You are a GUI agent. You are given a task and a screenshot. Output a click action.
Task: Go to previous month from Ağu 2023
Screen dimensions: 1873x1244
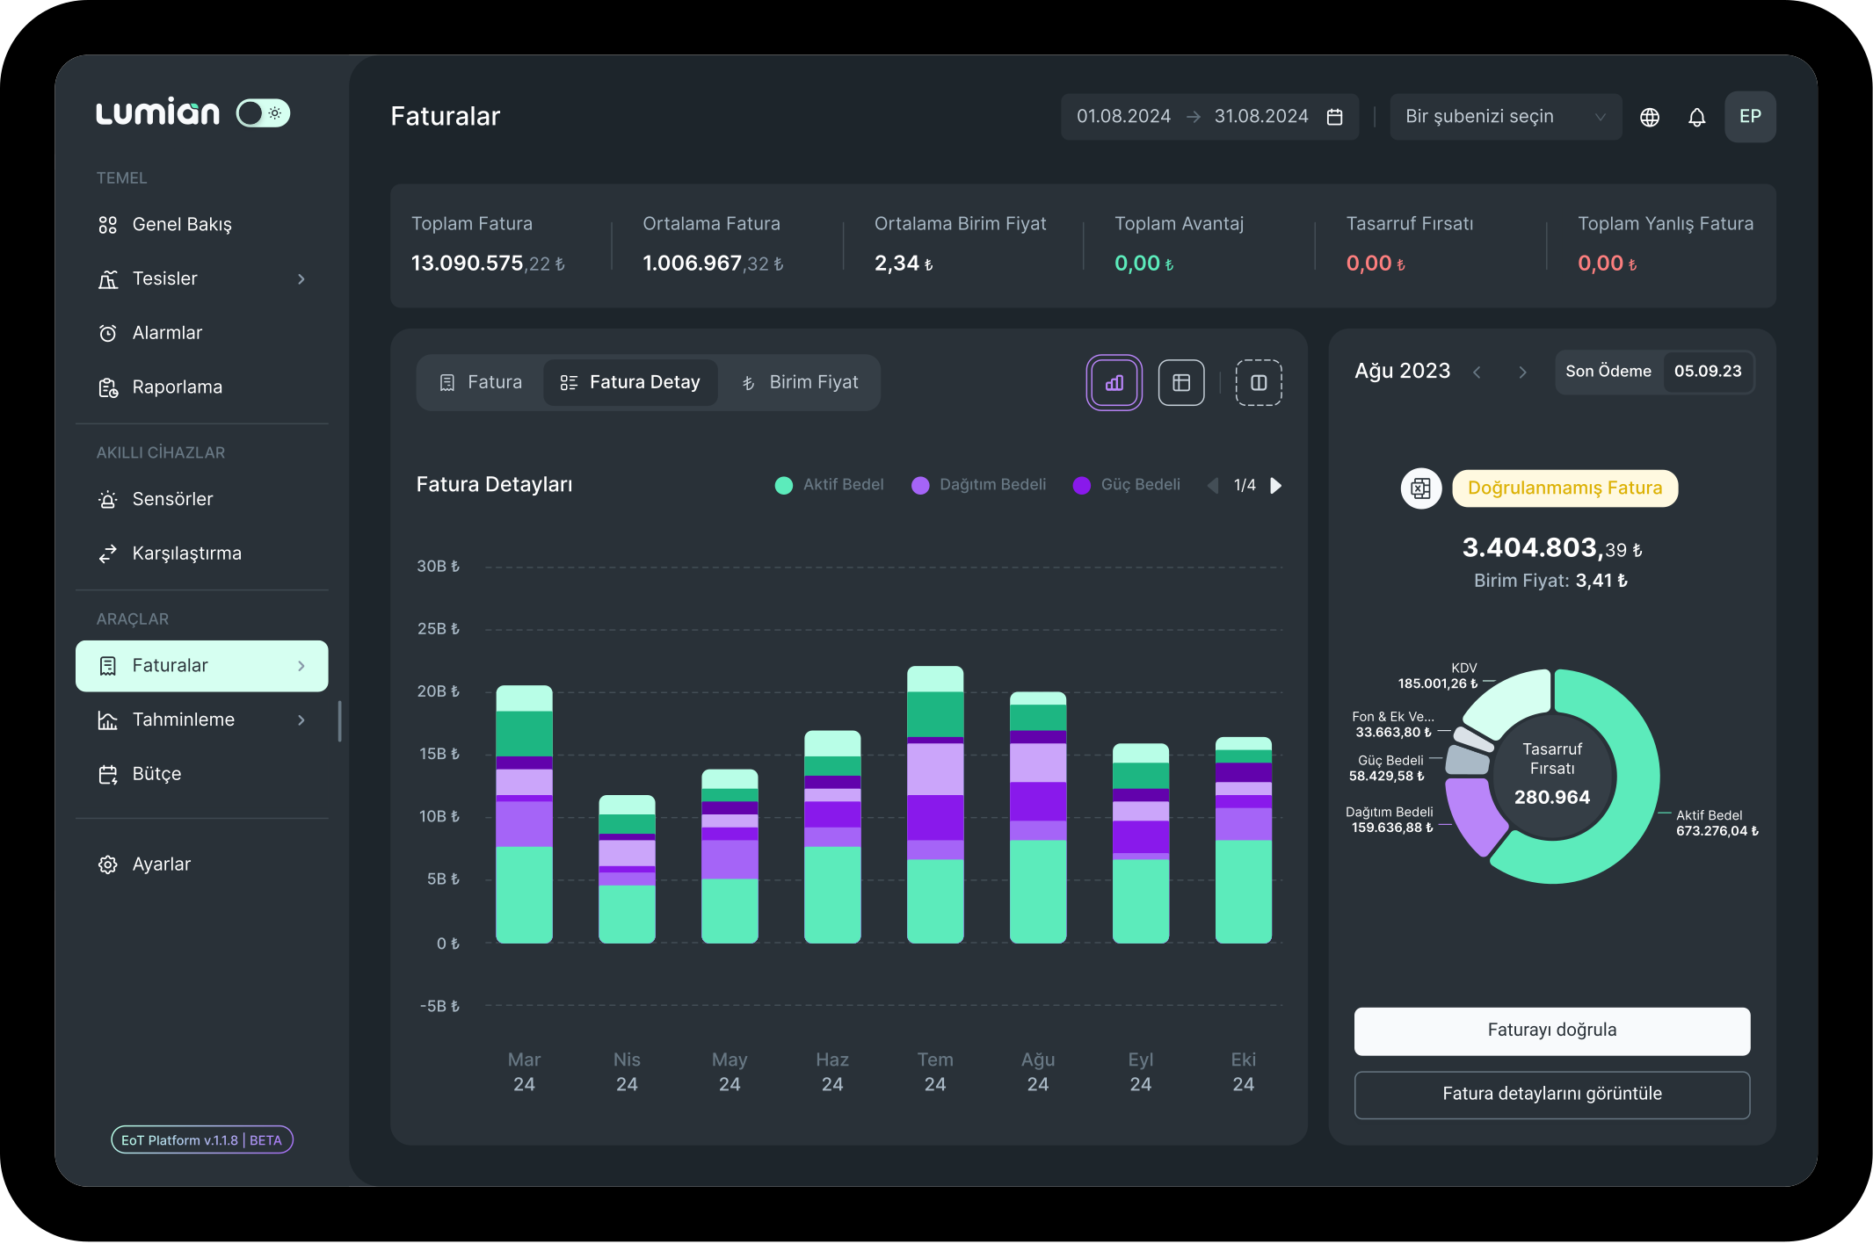(1477, 372)
